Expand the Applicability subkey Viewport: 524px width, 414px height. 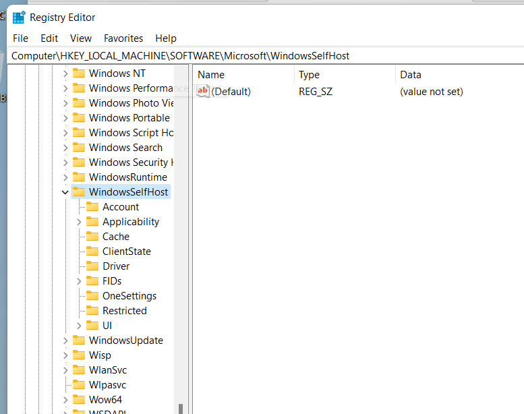[x=79, y=222]
